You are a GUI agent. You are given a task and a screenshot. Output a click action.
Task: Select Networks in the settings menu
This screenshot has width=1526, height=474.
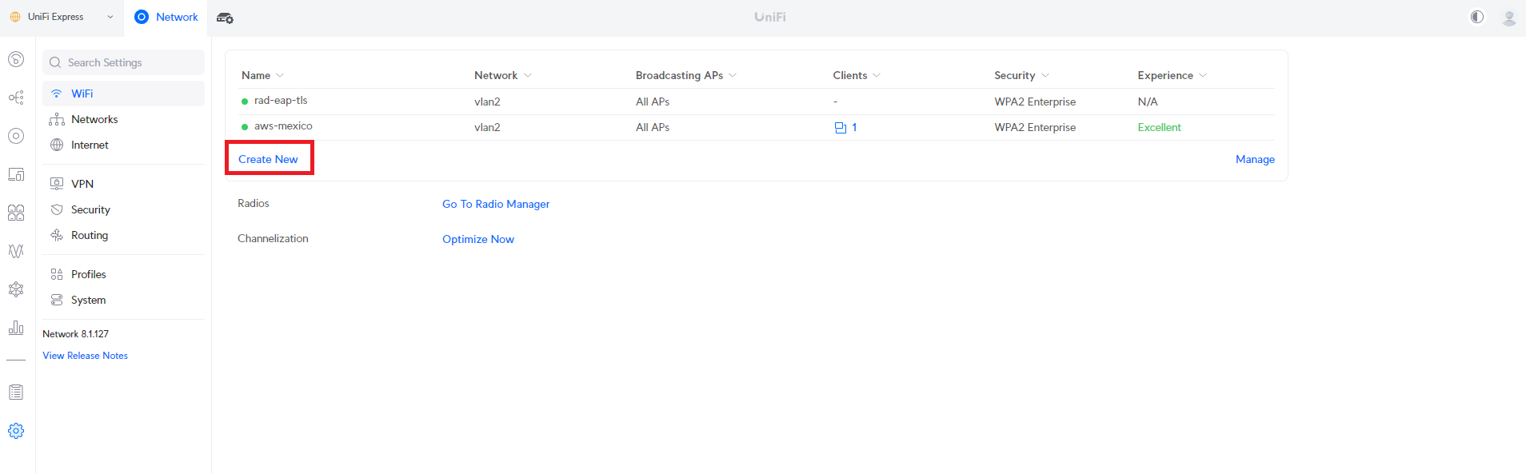pos(94,119)
